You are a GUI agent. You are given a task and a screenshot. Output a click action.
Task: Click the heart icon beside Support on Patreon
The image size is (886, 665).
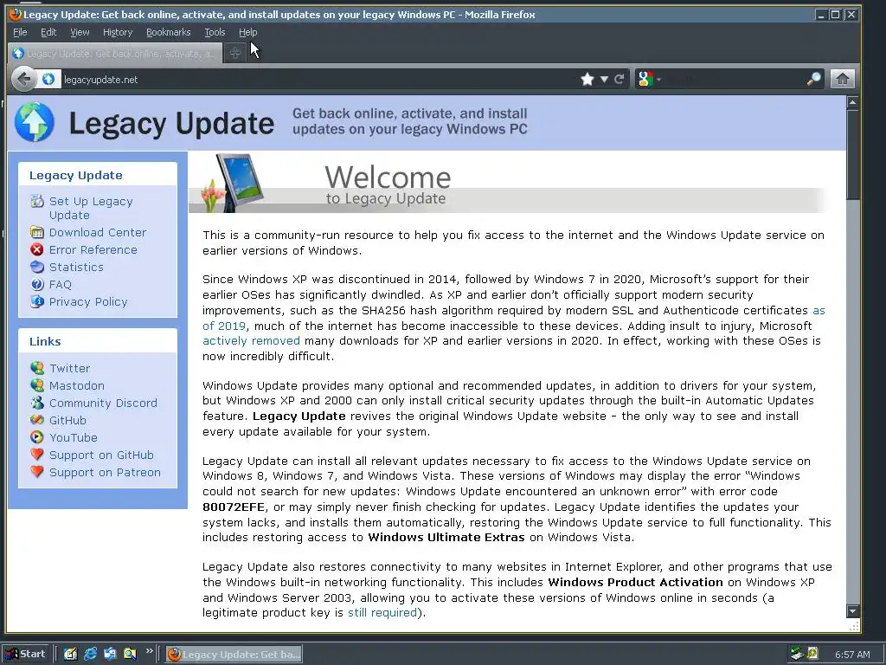coord(37,472)
